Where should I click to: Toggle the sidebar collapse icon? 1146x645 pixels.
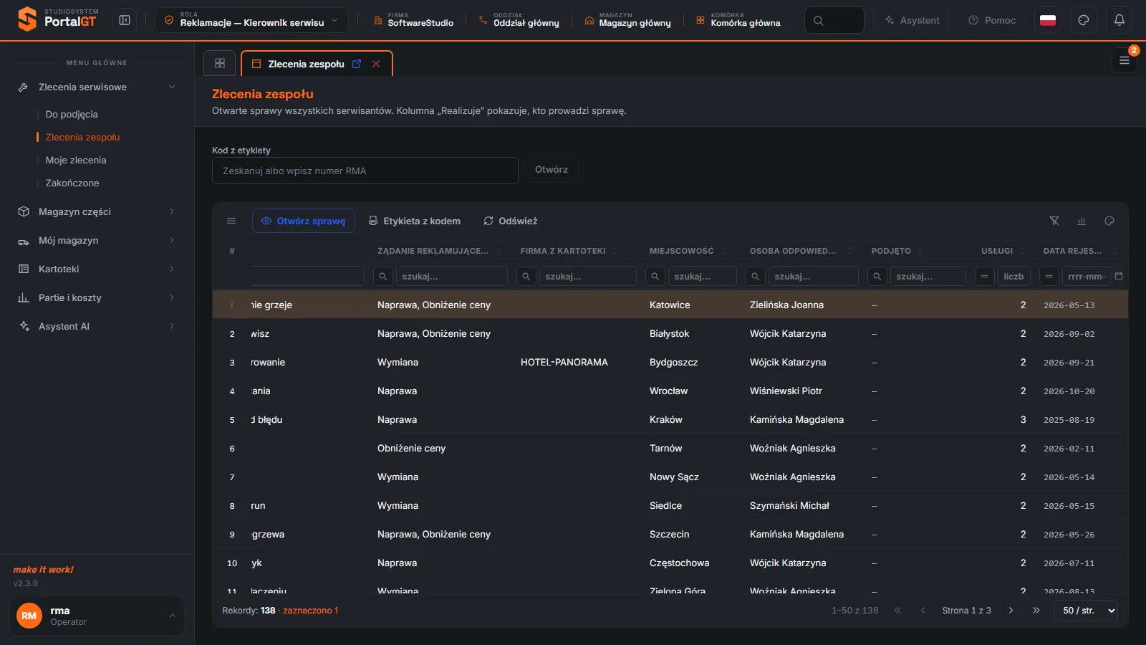pyautogui.click(x=125, y=20)
